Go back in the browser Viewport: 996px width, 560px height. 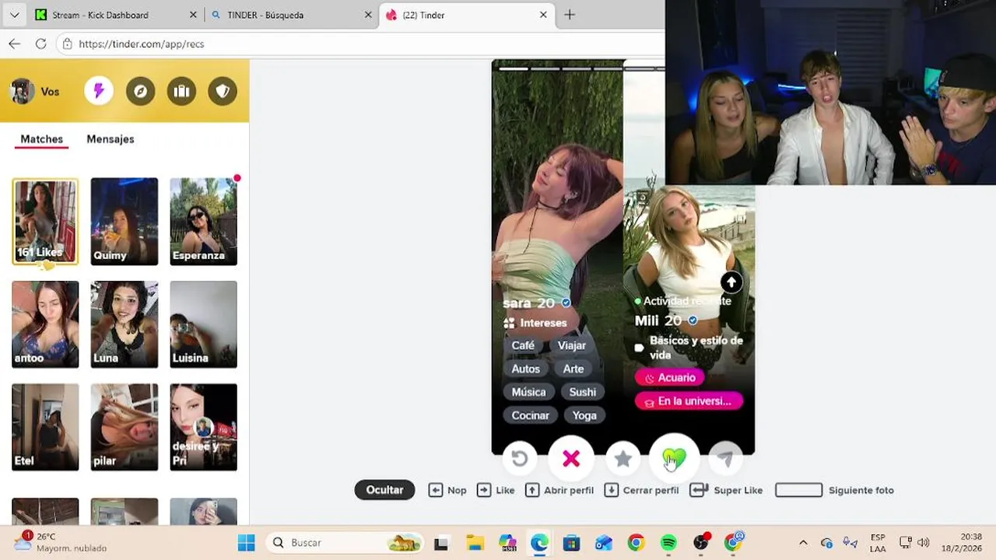(14, 44)
